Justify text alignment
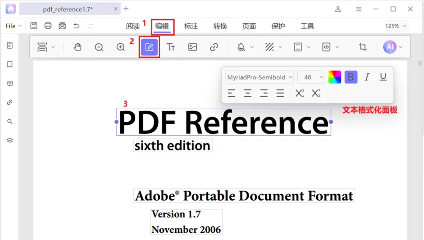Viewport: 424px width, 240px height. click(280, 93)
